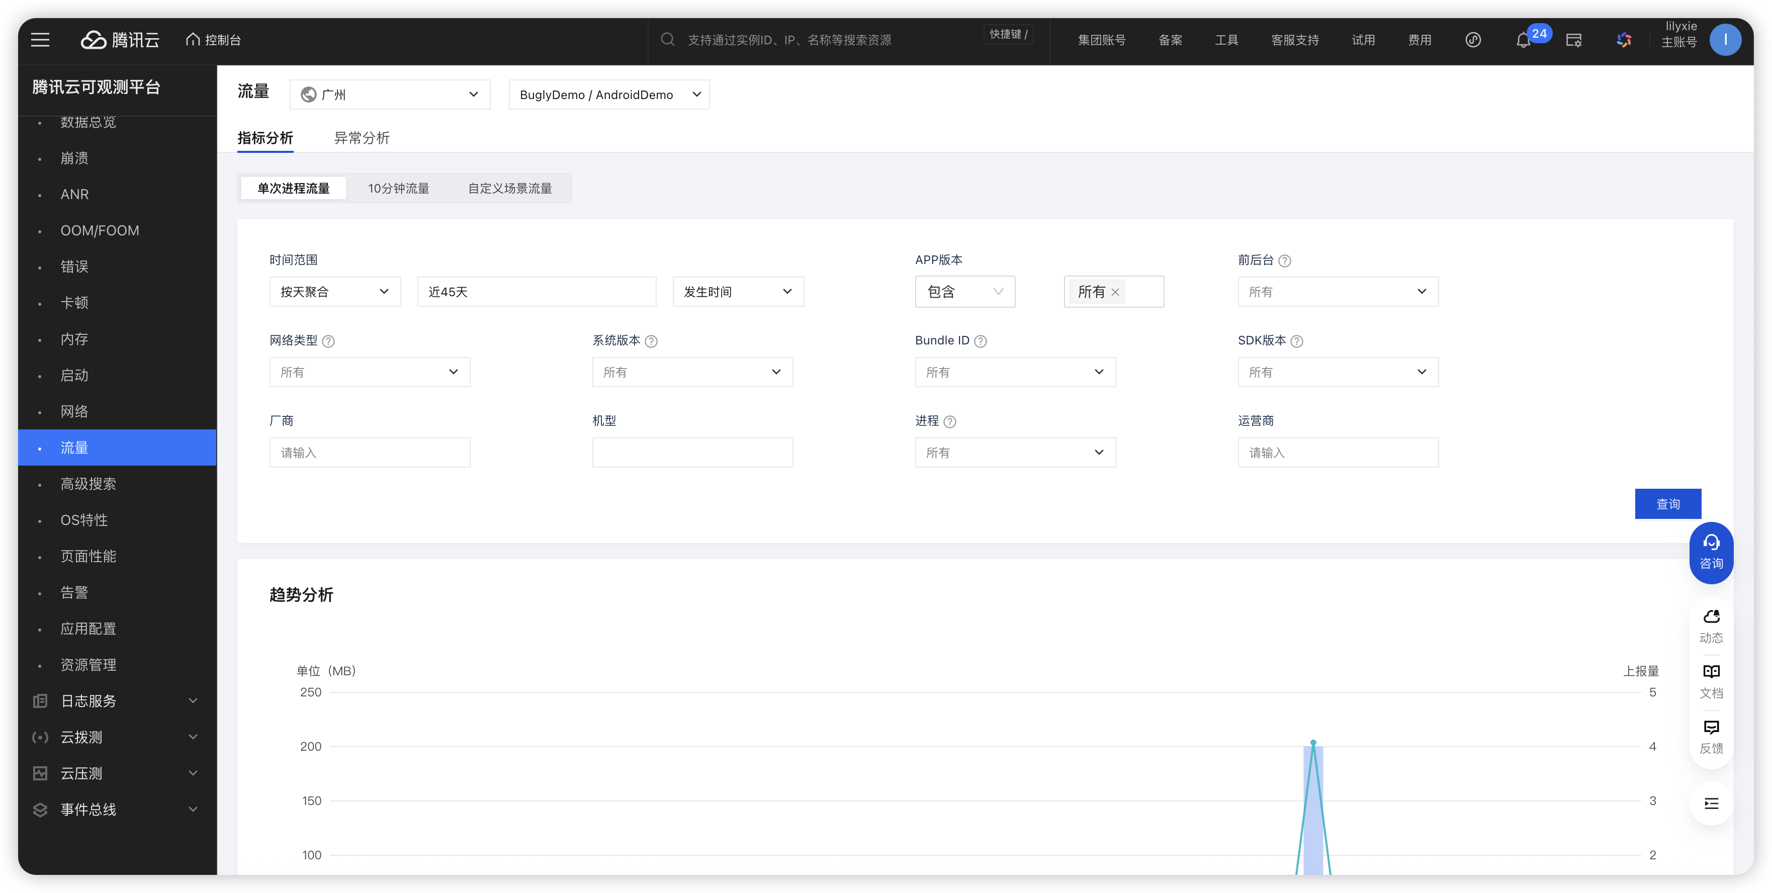Click the 近45天 time range field
Screen dimensions: 1772x893
[537, 292]
